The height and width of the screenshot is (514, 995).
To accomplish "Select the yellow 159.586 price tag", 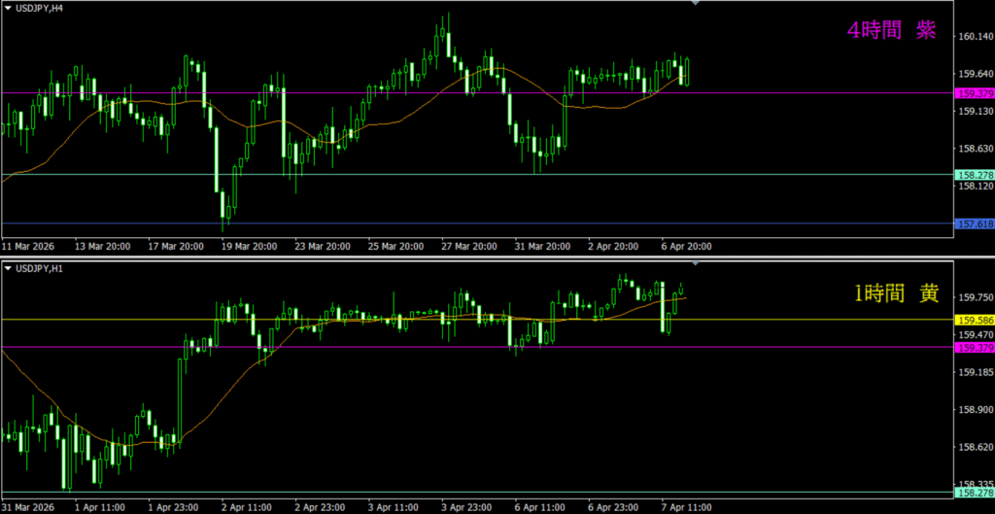I will (x=974, y=320).
